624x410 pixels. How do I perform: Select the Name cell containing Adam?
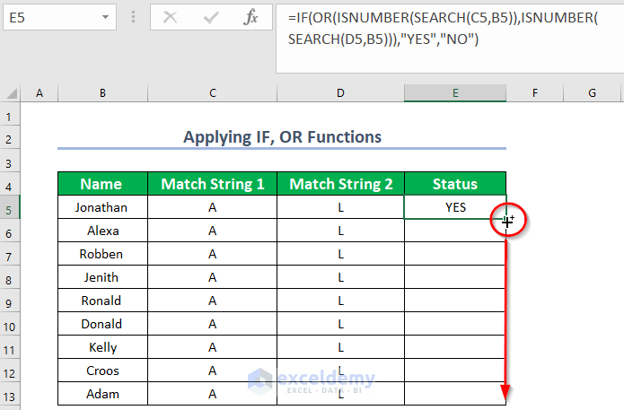[x=101, y=394]
